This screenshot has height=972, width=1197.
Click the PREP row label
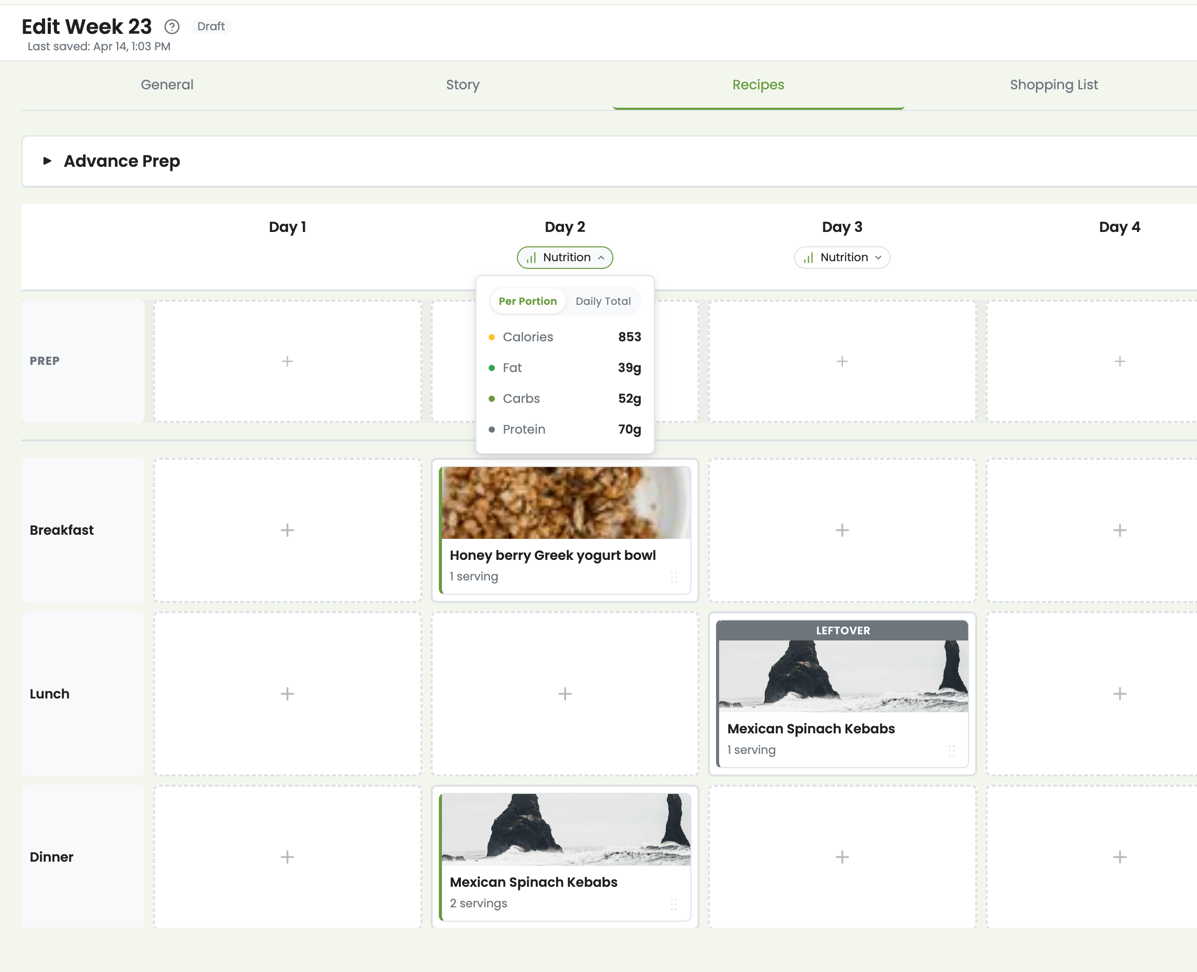coord(44,361)
